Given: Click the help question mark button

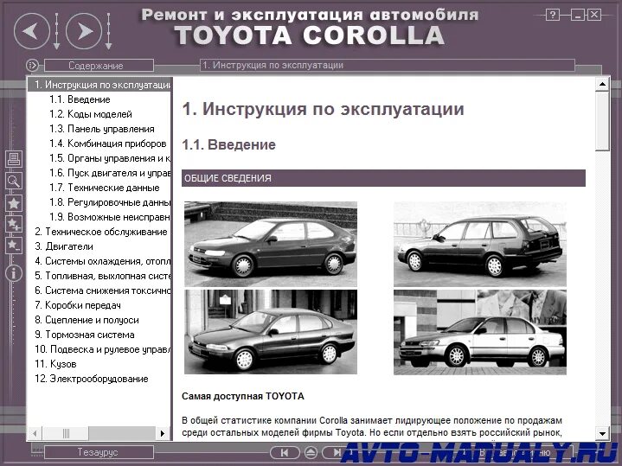Looking at the screenshot, I should pyautogui.click(x=552, y=15).
